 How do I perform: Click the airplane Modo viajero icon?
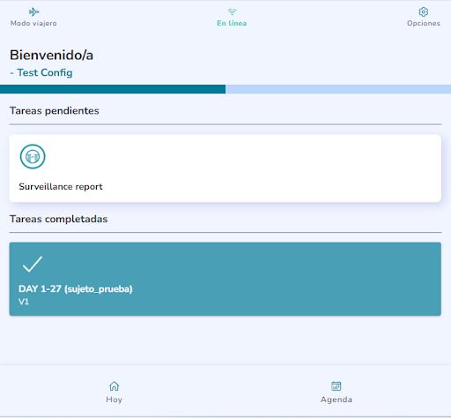click(x=33, y=11)
